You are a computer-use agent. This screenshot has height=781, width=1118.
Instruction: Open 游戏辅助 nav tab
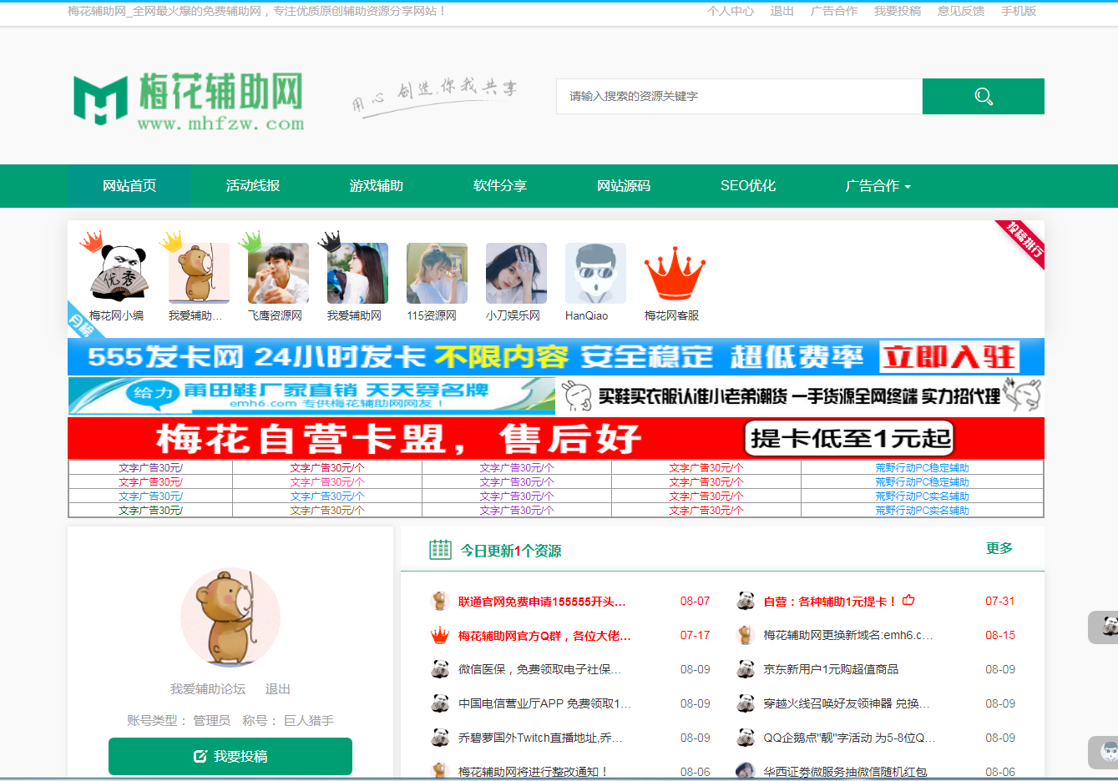coord(377,186)
